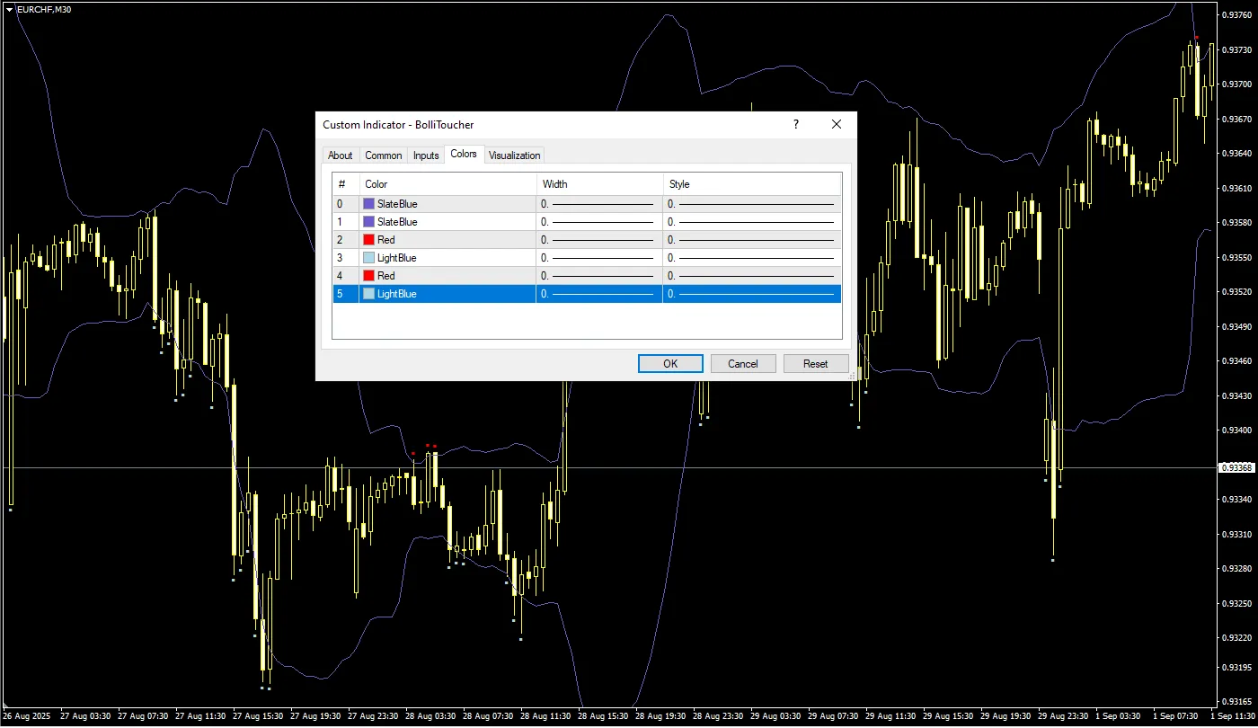Viewport: 1258px width, 728px height.
Task: Click the dialog resize grip corner
Action: [x=852, y=377]
